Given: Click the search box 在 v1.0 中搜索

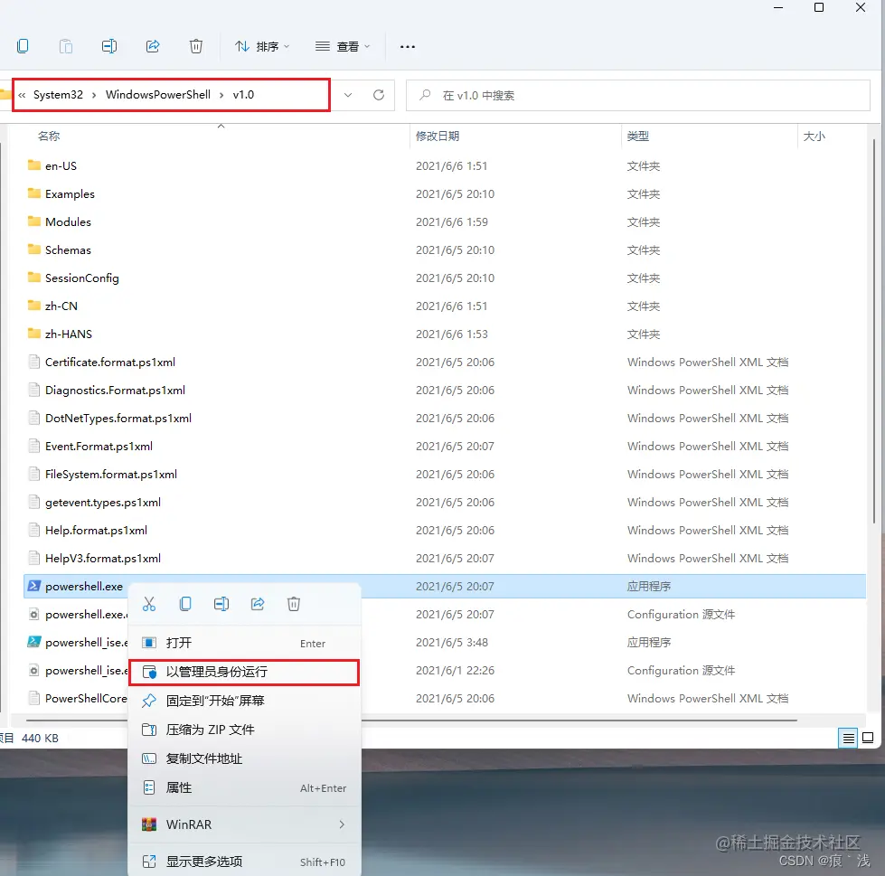Looking at the screenshot, I should (x=638, y=96).
